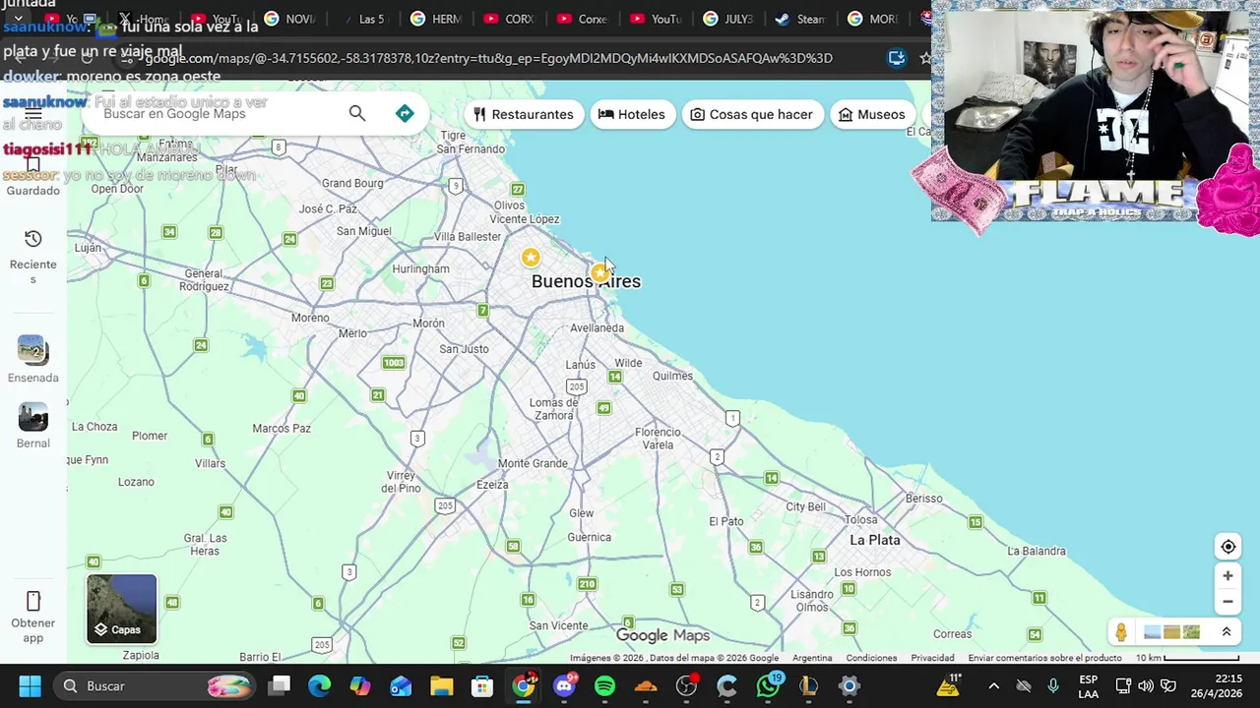This screenshot has width=1260, height=708.
Task: Switch to the Steam browser tab
Action: [x=799, y=19]
